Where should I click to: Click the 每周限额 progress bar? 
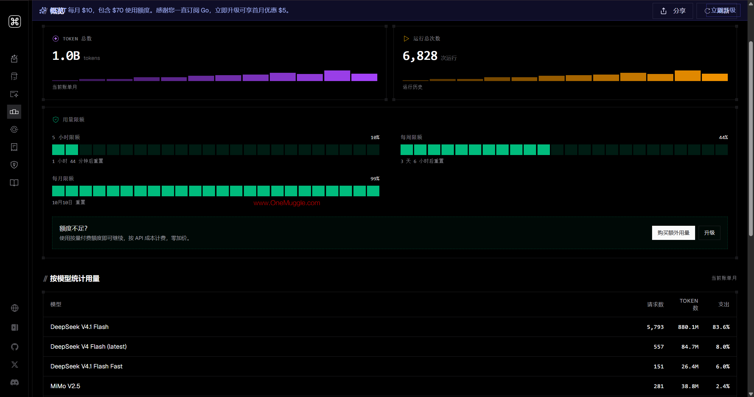564,150
